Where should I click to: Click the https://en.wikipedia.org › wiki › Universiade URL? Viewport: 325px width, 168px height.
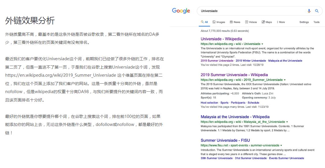pyautogui.click(x=231, y=44)
